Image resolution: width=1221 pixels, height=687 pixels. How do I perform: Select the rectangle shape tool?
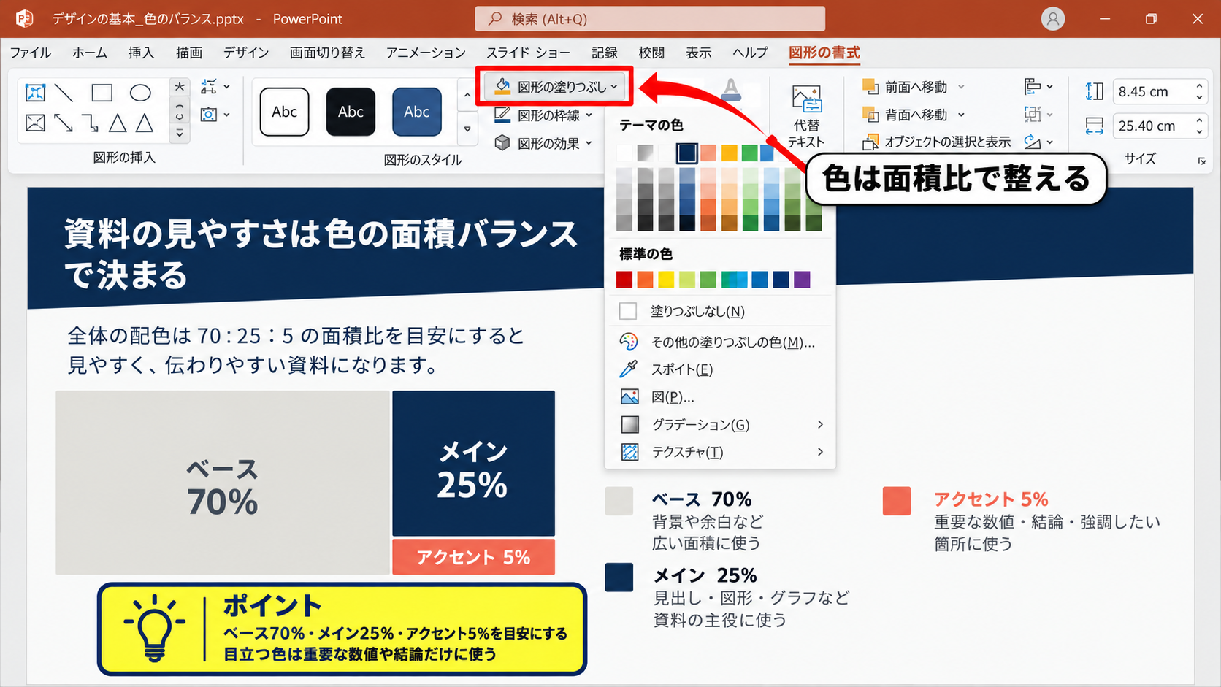102,93
